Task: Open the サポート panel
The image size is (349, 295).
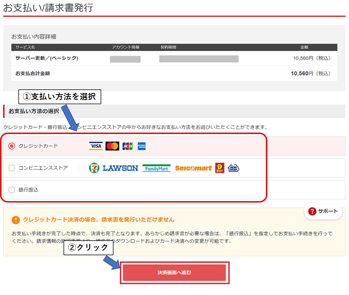Action: click(323, 212)
